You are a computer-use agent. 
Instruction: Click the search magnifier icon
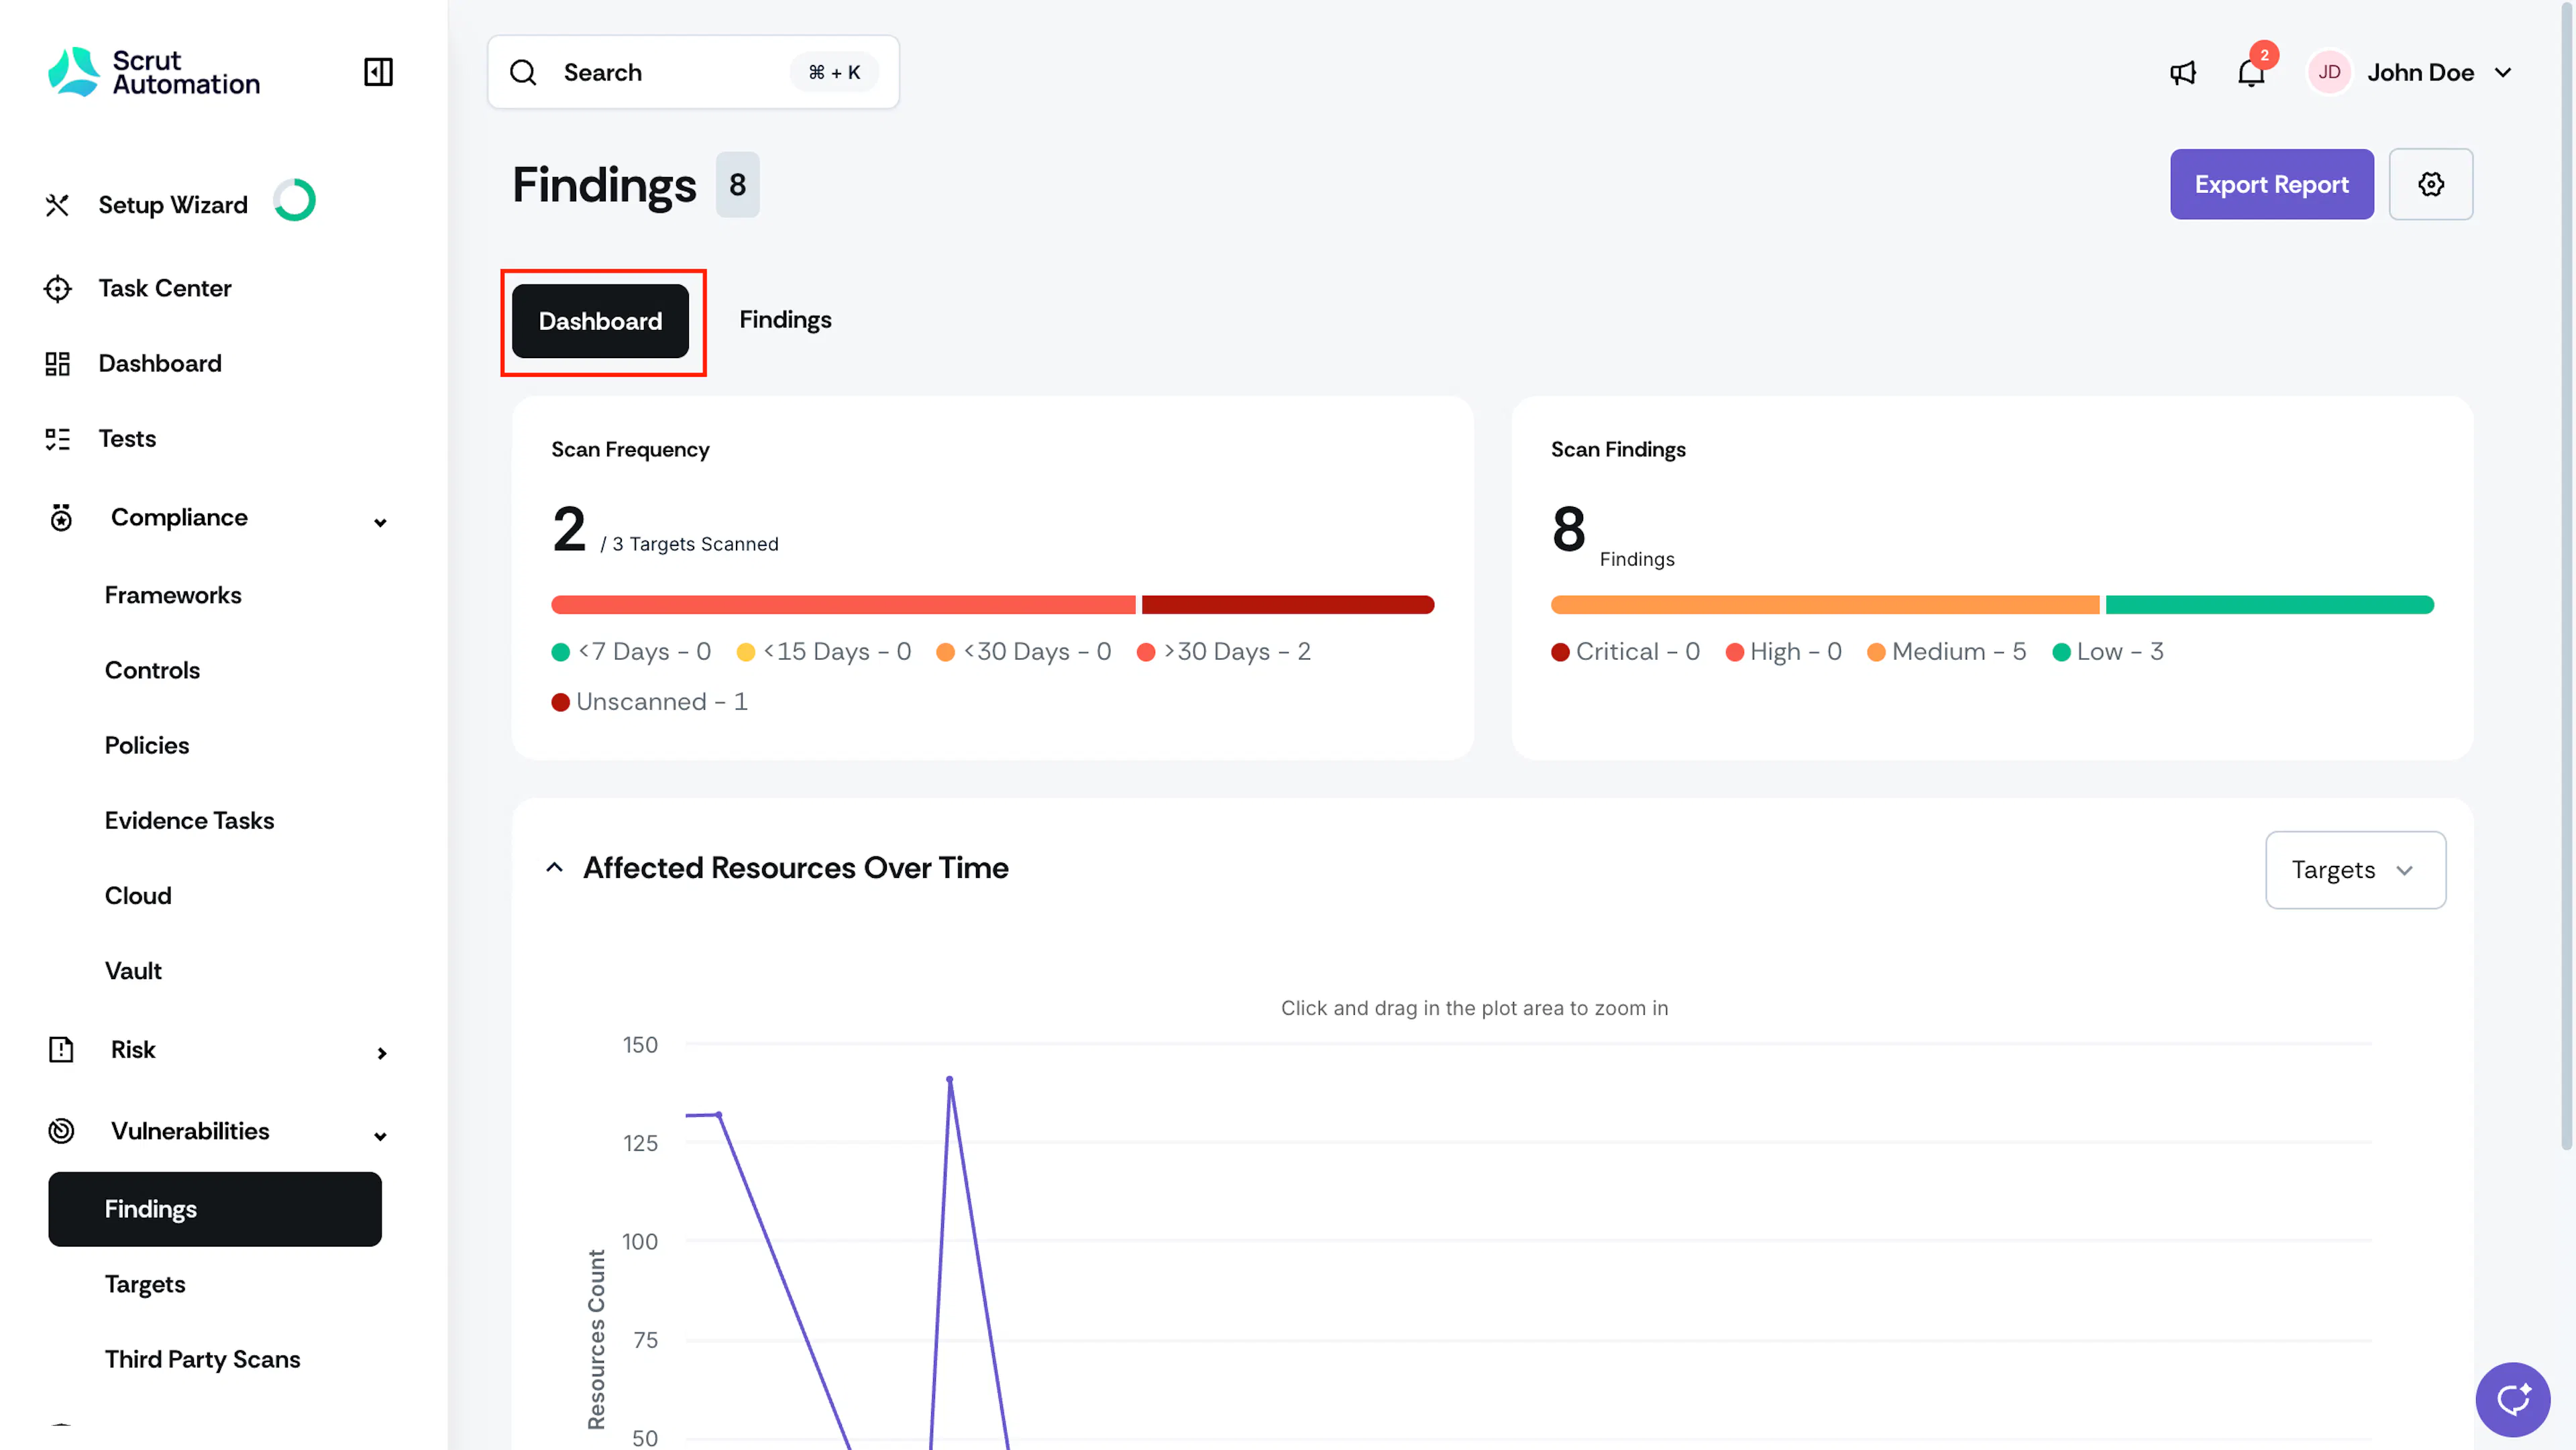(523, 72)
